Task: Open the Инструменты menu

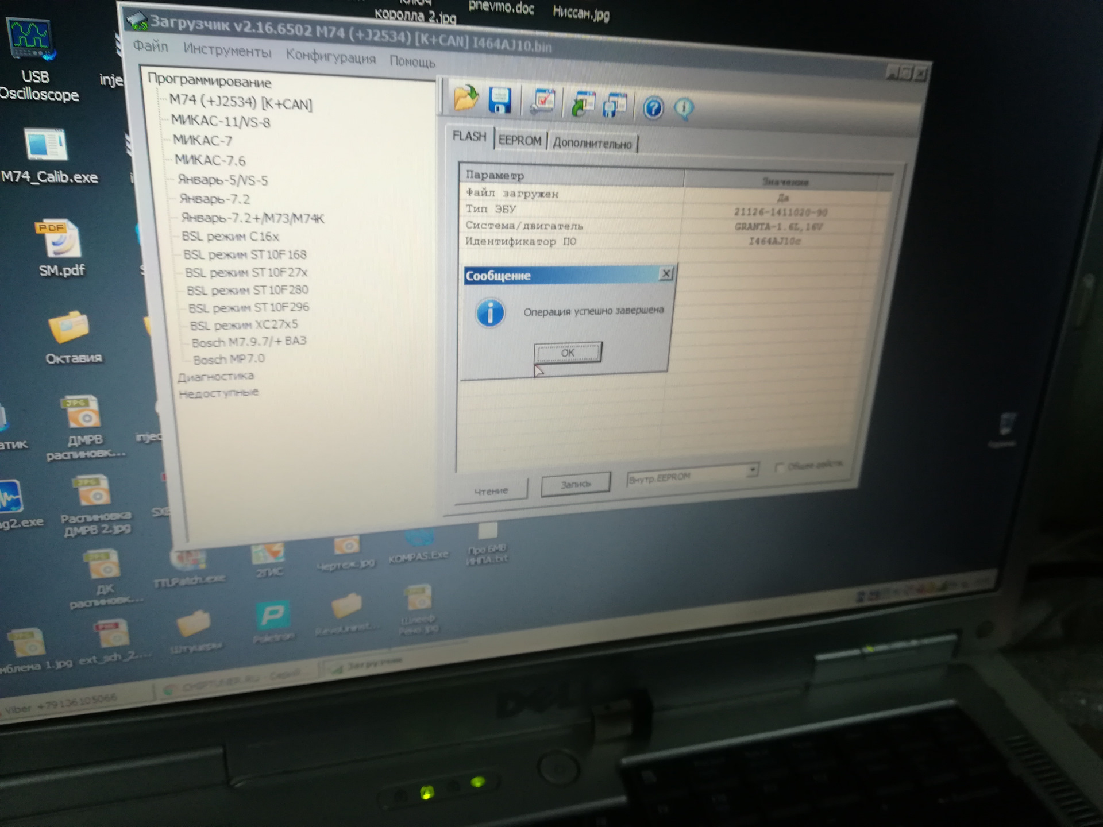Action: (x=227, y=51)
